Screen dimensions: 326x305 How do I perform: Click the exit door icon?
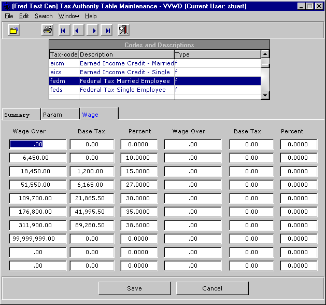[x=123, y=31]
